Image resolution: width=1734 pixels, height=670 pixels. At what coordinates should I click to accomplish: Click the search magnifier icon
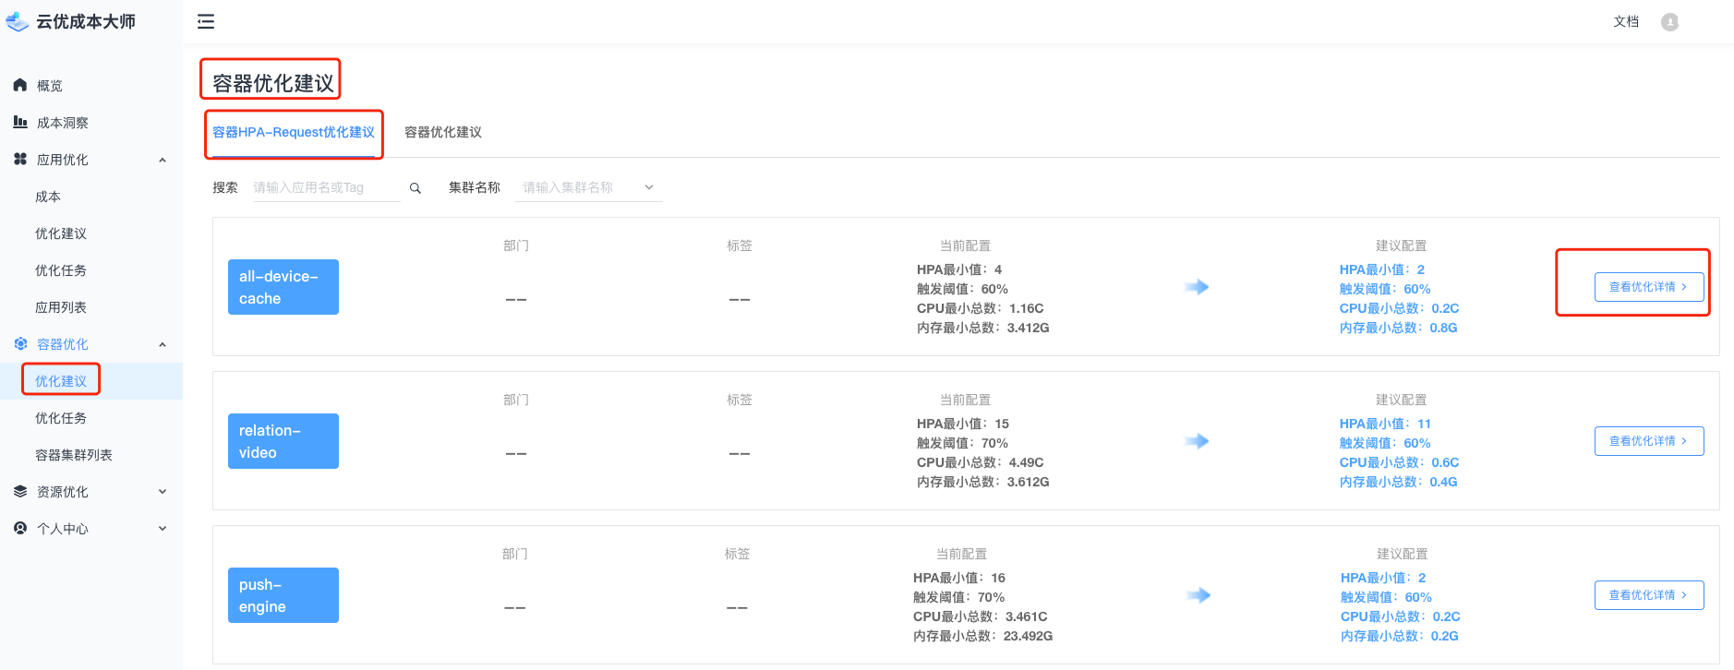tap(415, 188)
